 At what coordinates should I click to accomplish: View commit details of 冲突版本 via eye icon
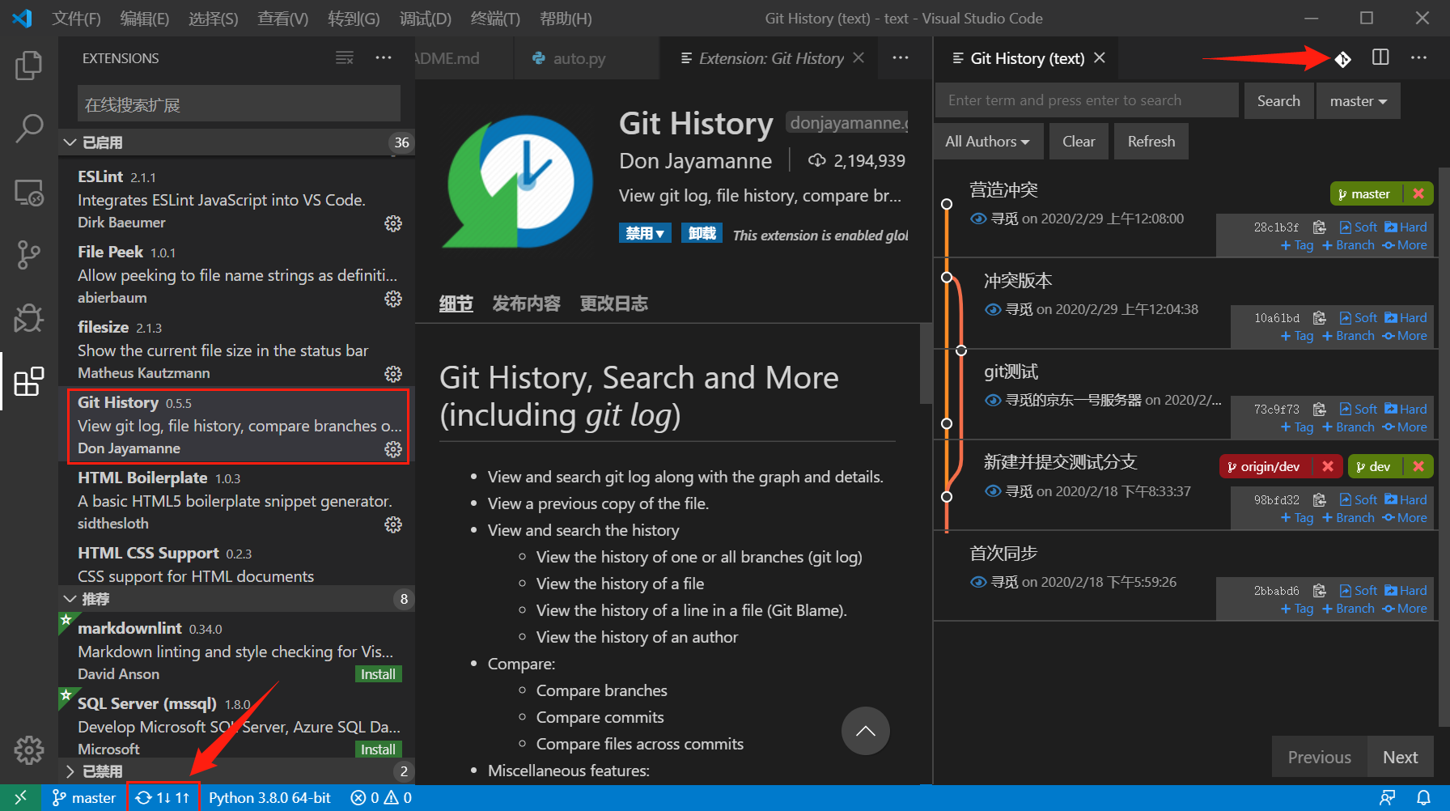[x=993, y=310]
